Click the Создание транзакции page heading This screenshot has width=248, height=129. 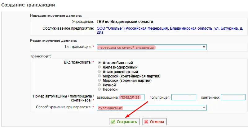[28, 5]
